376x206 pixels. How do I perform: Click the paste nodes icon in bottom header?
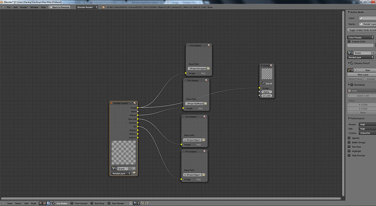(147, 203)
